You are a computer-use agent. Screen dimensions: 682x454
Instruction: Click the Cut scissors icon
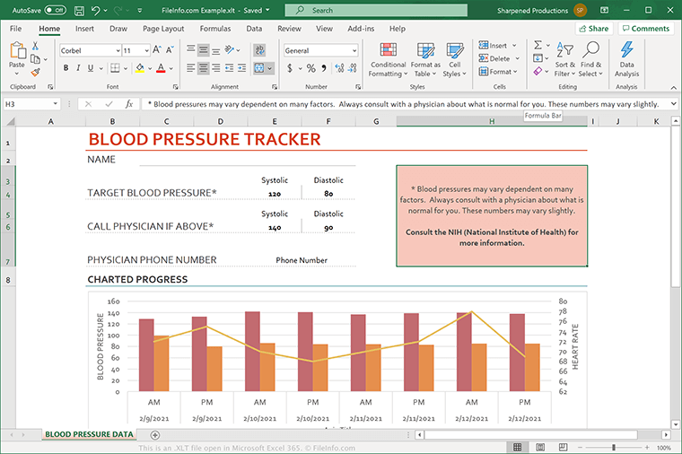click(x=35, y=46)
